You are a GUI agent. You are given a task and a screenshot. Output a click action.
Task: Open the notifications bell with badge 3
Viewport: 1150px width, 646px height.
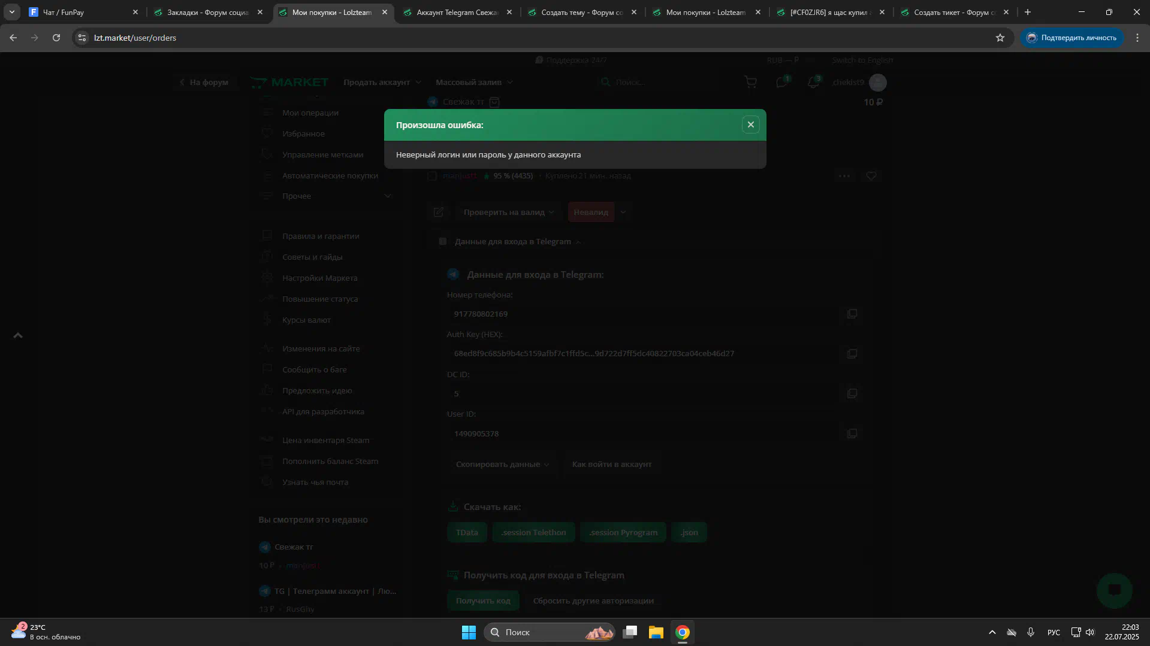[813, 82]
